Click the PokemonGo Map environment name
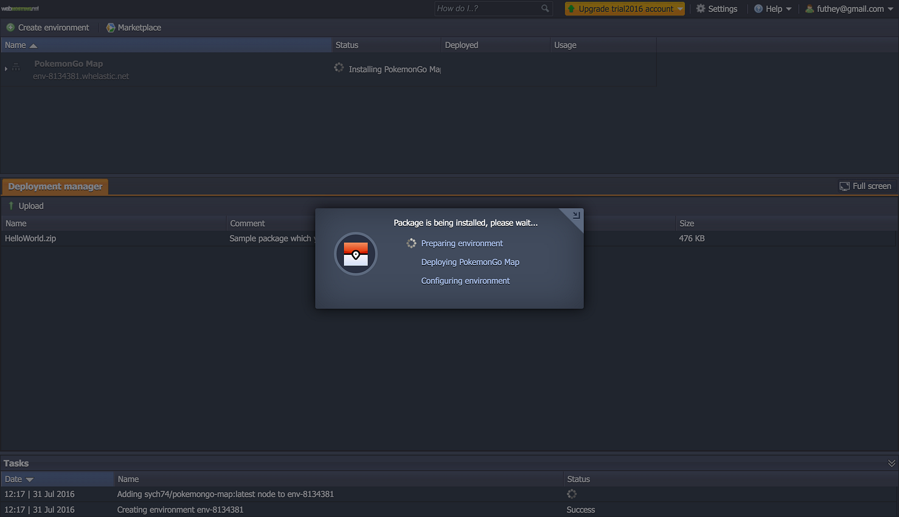The height and width of the screenshot is (517, 899). 69,64
